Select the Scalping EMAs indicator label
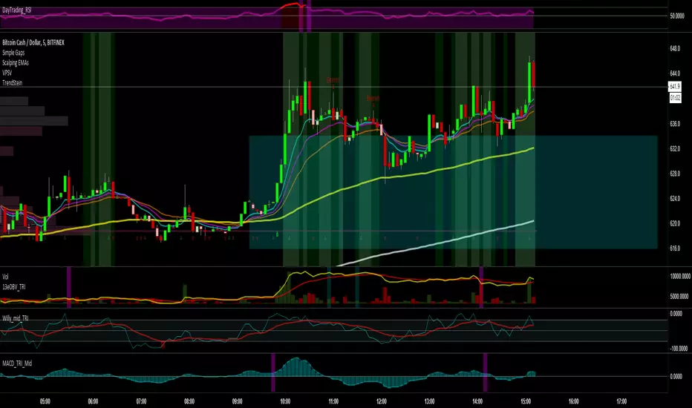Image resolution: width=692 pixels, height=408 pixels. coord(16,62)
